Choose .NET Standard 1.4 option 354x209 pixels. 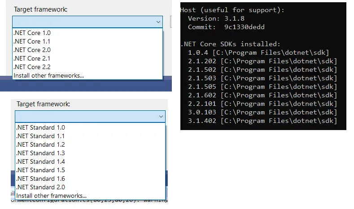click(x=90, y=162)
